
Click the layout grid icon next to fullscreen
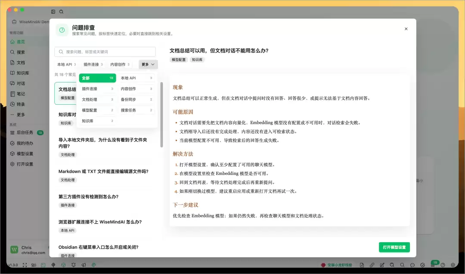[34, 265]
